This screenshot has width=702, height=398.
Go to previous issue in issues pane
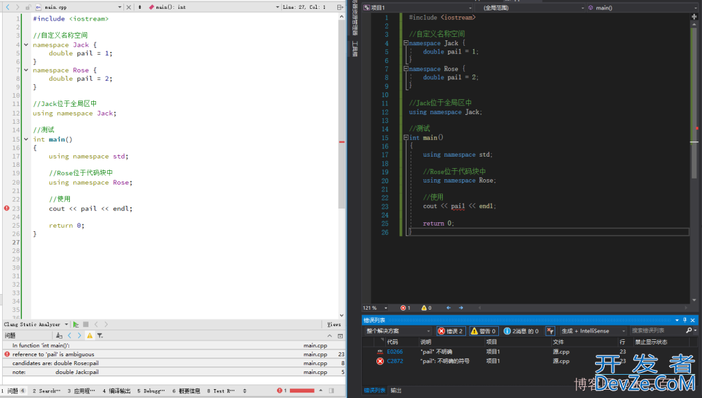(69, 336)
